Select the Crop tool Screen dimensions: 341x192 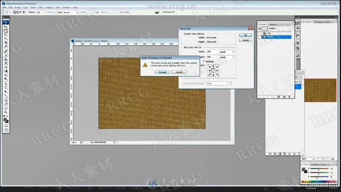click(x=6, y=43)
